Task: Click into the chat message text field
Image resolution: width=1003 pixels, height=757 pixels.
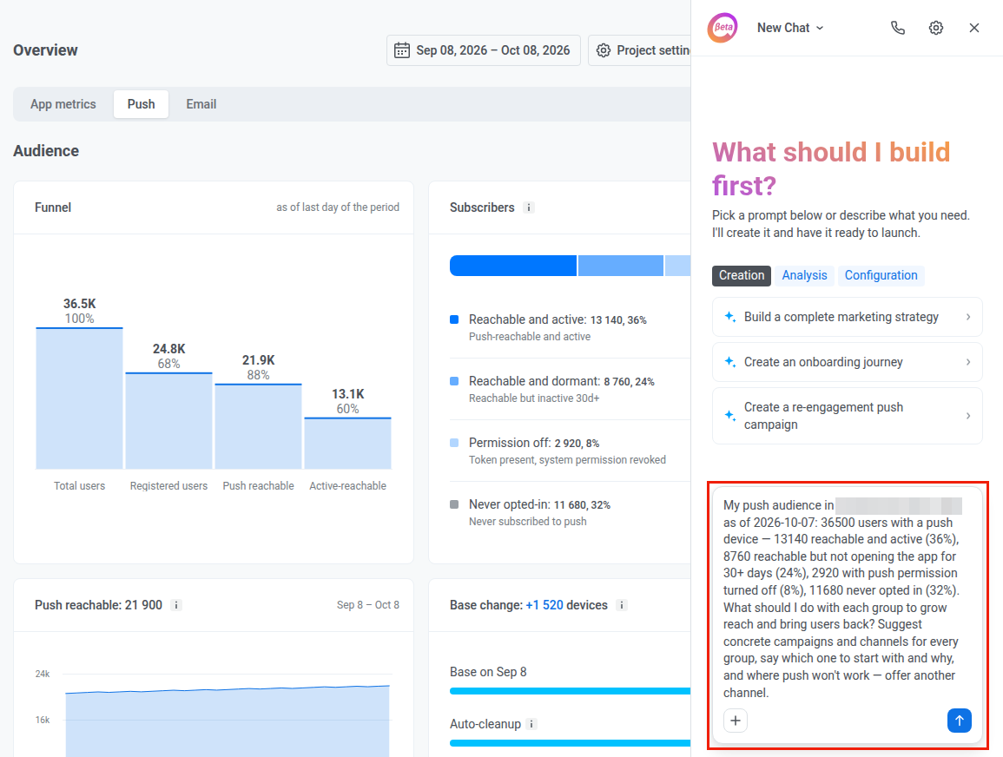Action: click(842, 598)
